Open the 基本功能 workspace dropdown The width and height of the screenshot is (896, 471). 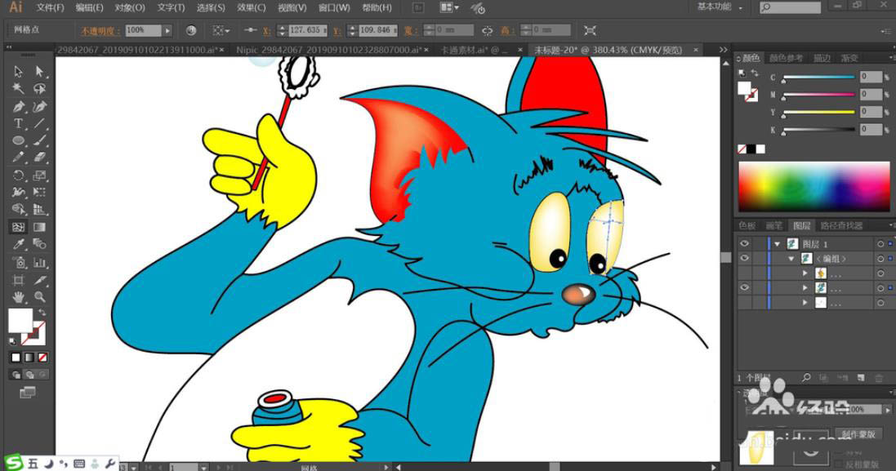tap(720, 7)
